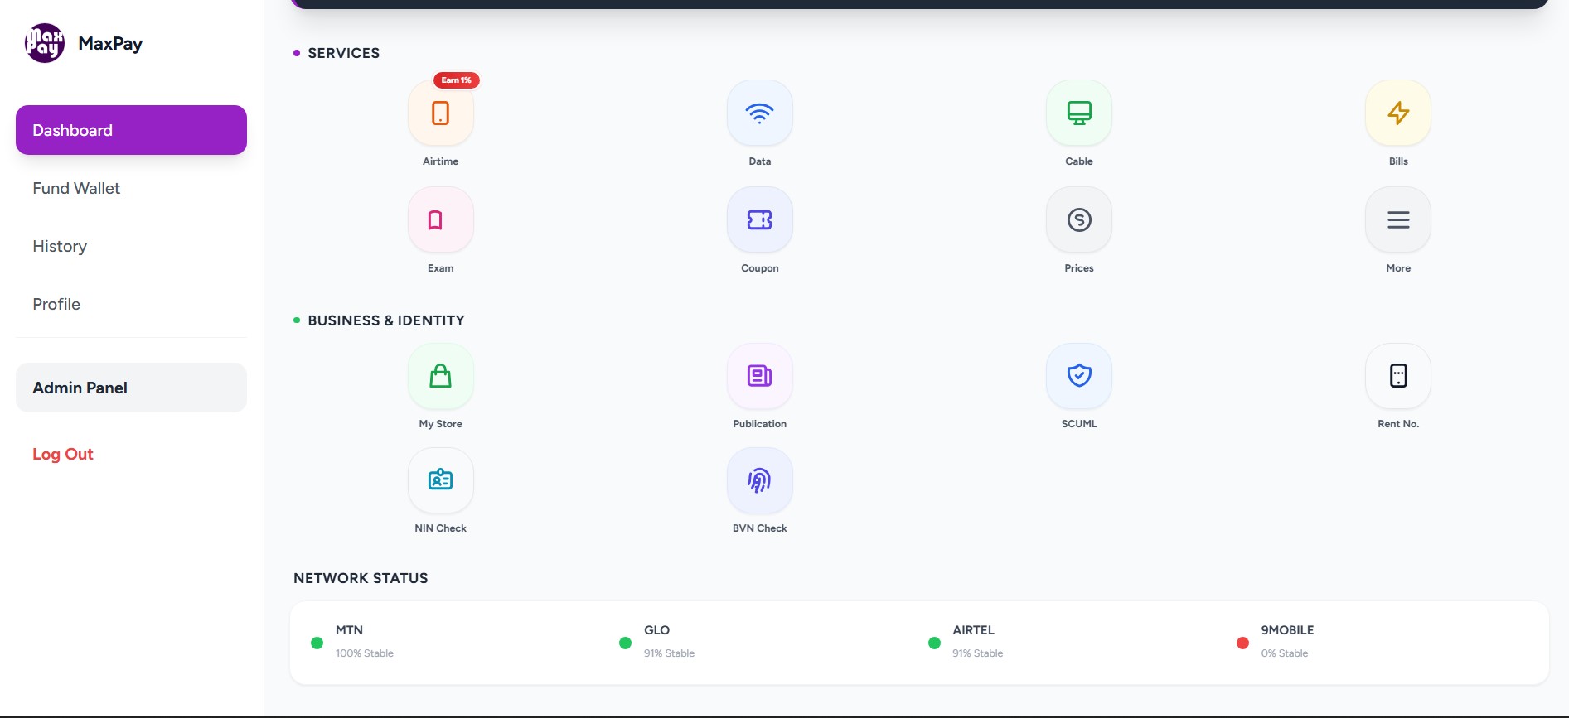Click the NETWORK STATUS heading
Image resolution: width=1569 pixels, height=718 pixels.
tap(361, 578)
